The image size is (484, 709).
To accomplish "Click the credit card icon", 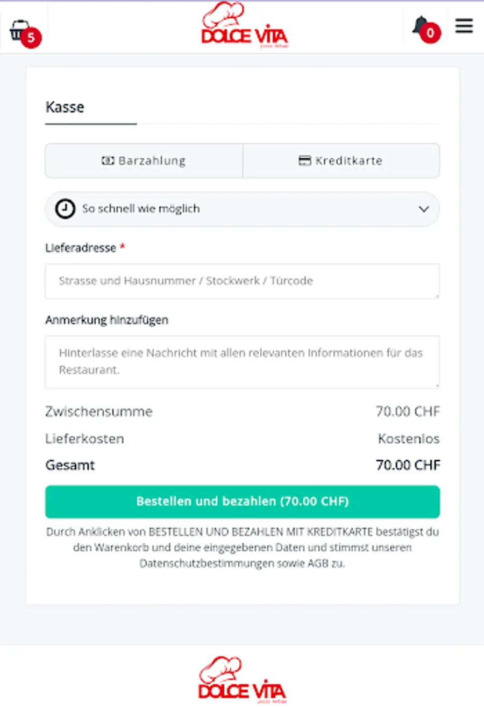I will pos(305,160).
